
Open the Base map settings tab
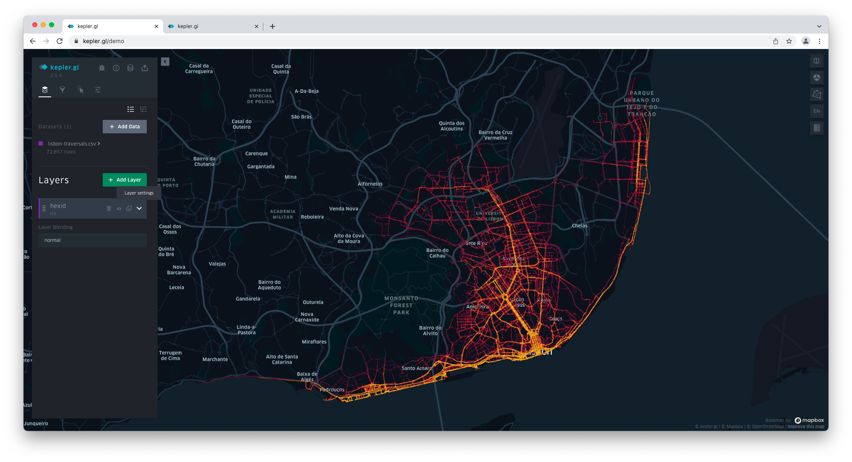(98, 90)
